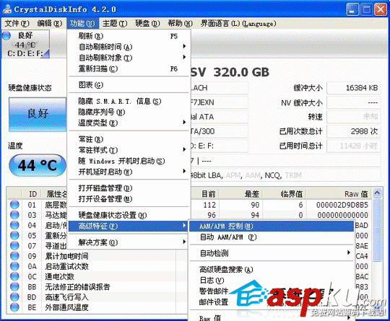Open the 硬盘(D) menu
Viewport: 390px width, 321px height.
(147, 23)
